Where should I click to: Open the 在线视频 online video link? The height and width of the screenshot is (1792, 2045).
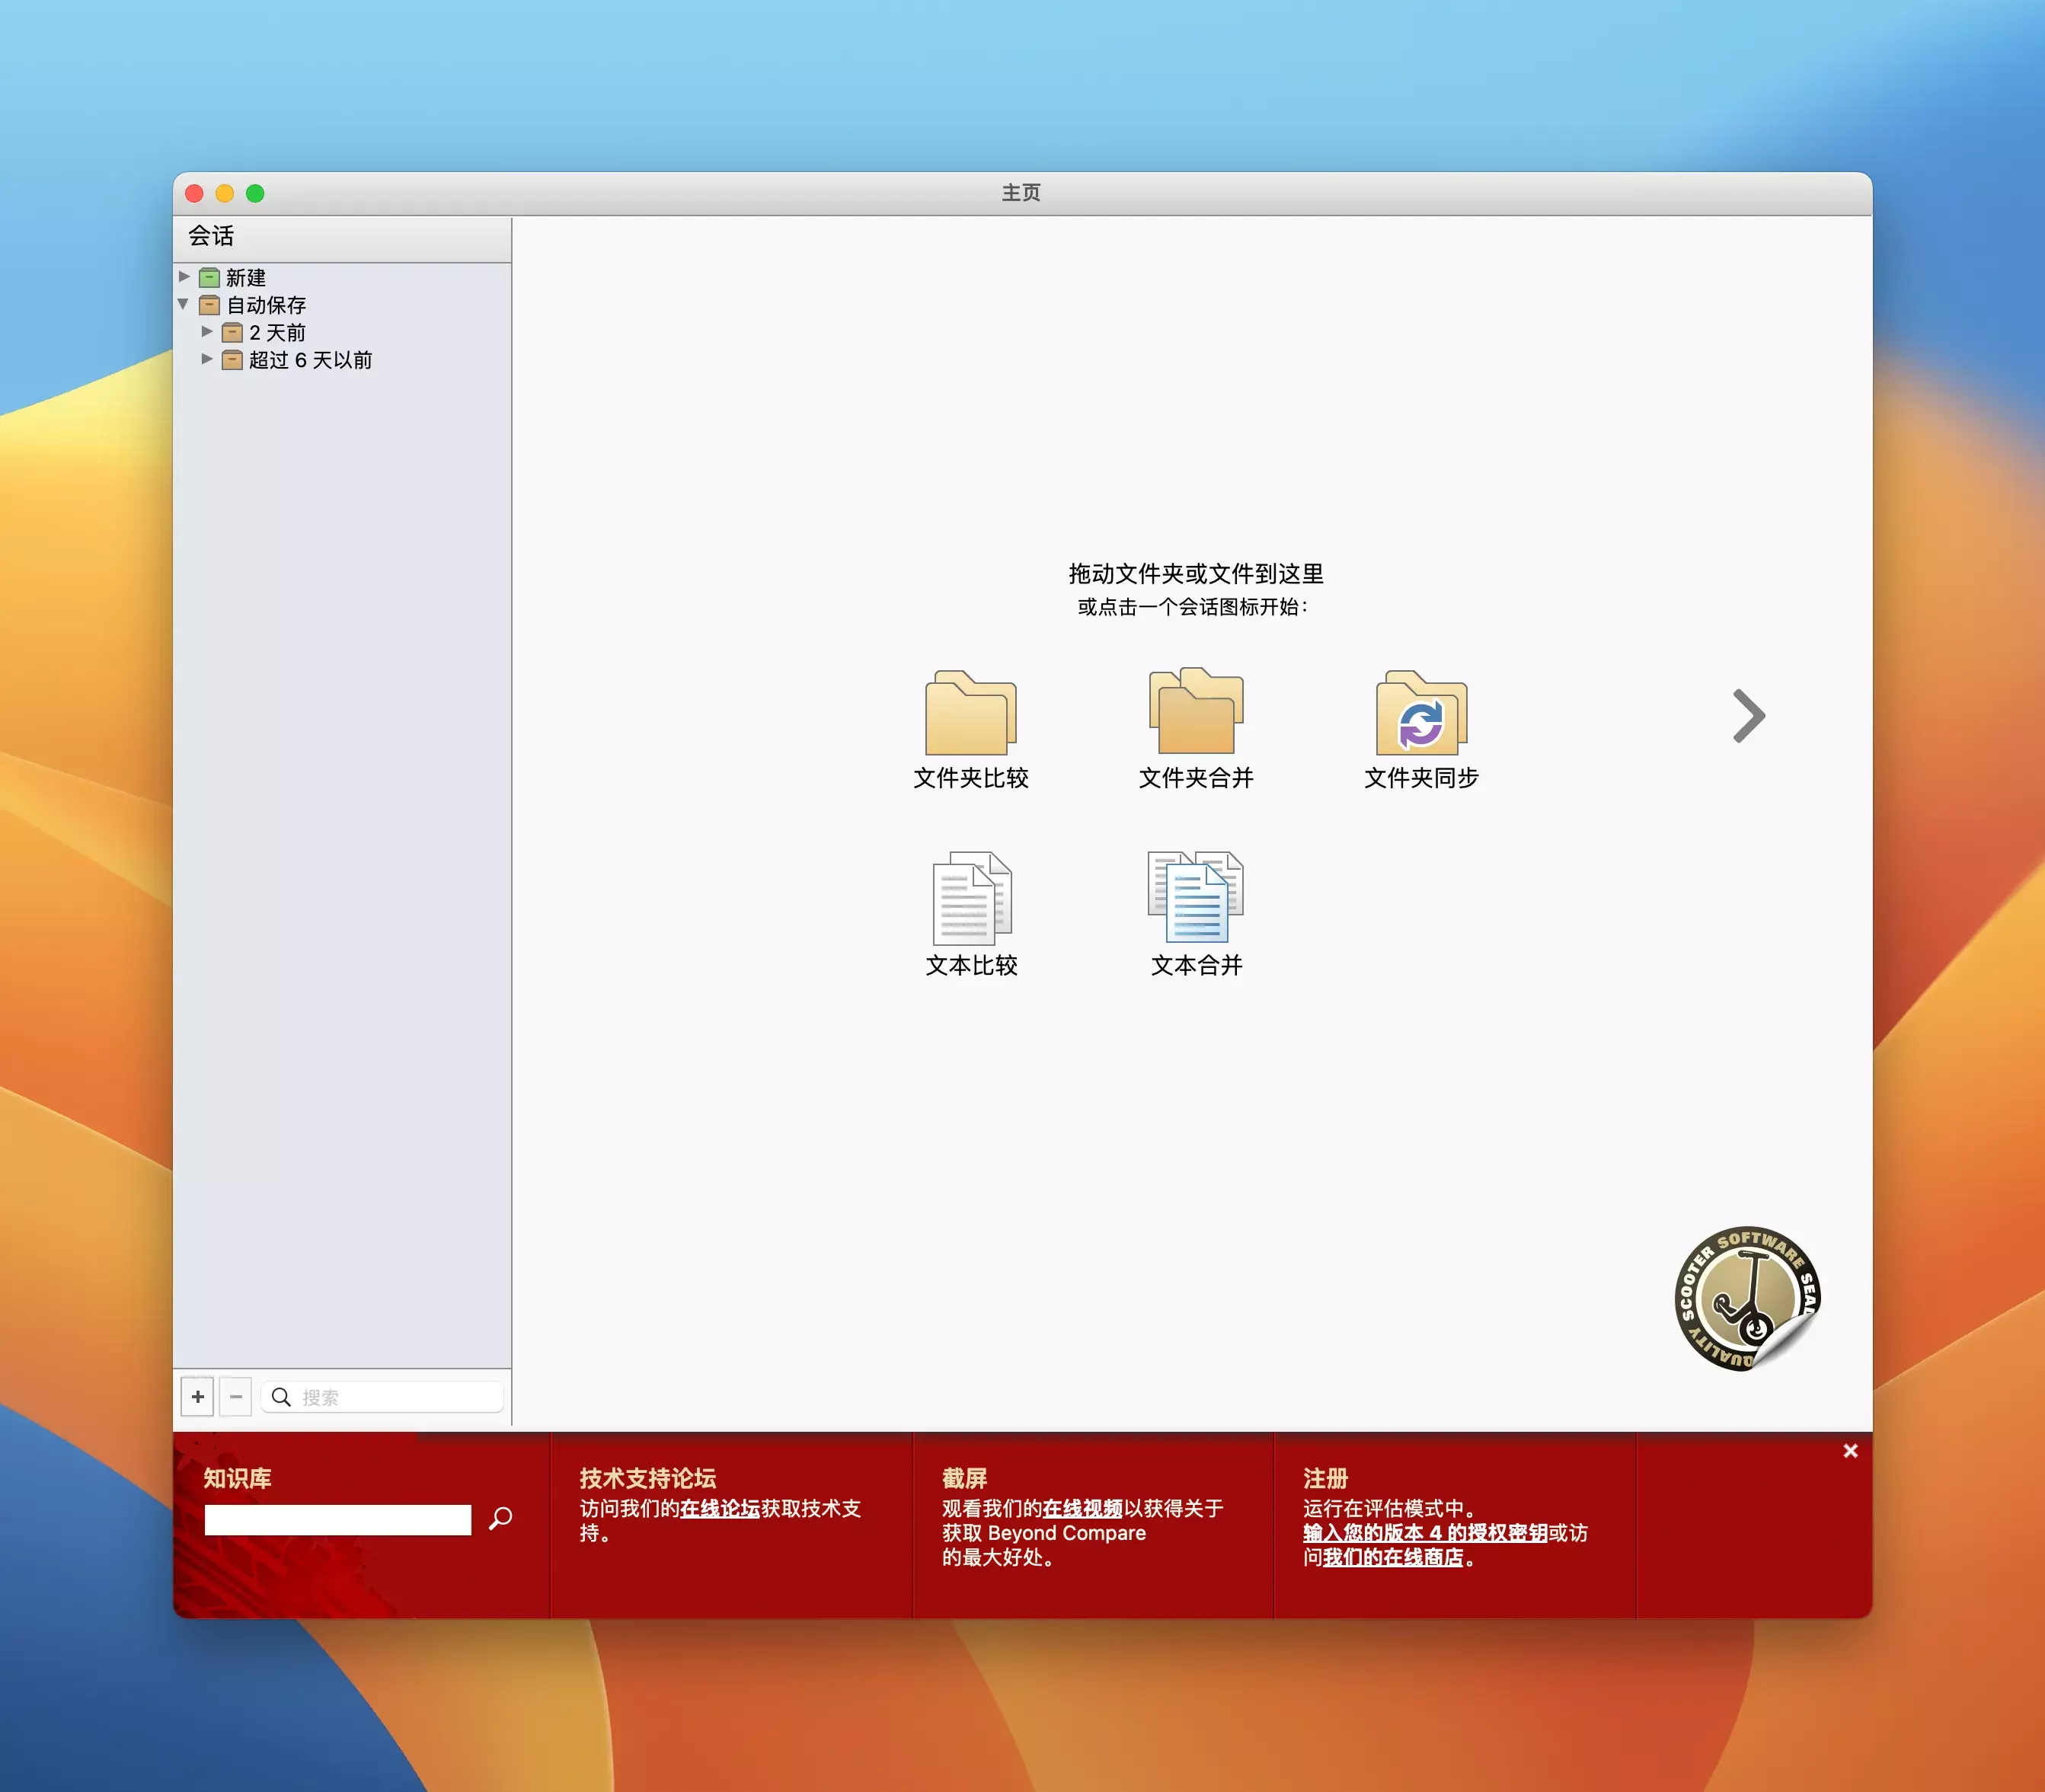1082,1508
